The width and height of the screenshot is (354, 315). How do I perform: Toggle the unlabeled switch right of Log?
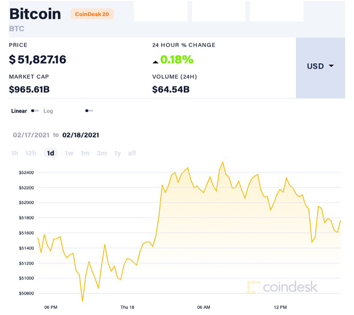click(x=89, y=111)
